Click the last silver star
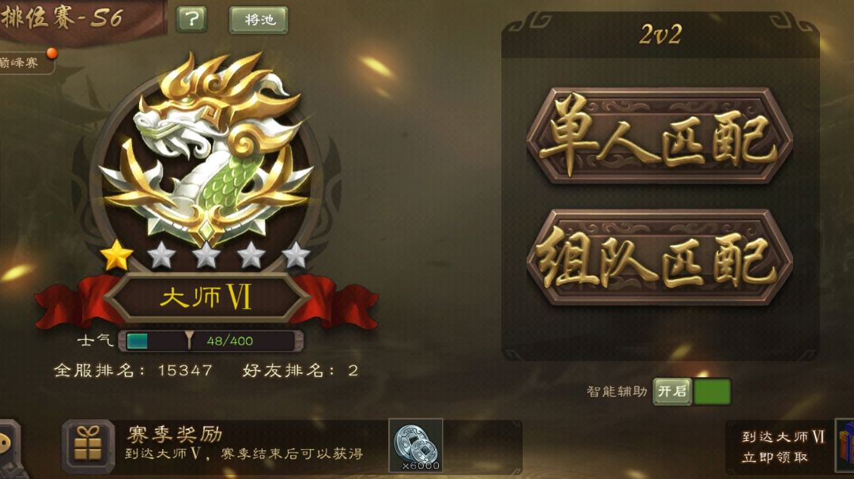The image size is (854, 479). pyautogui.click(x=296, y=255)
